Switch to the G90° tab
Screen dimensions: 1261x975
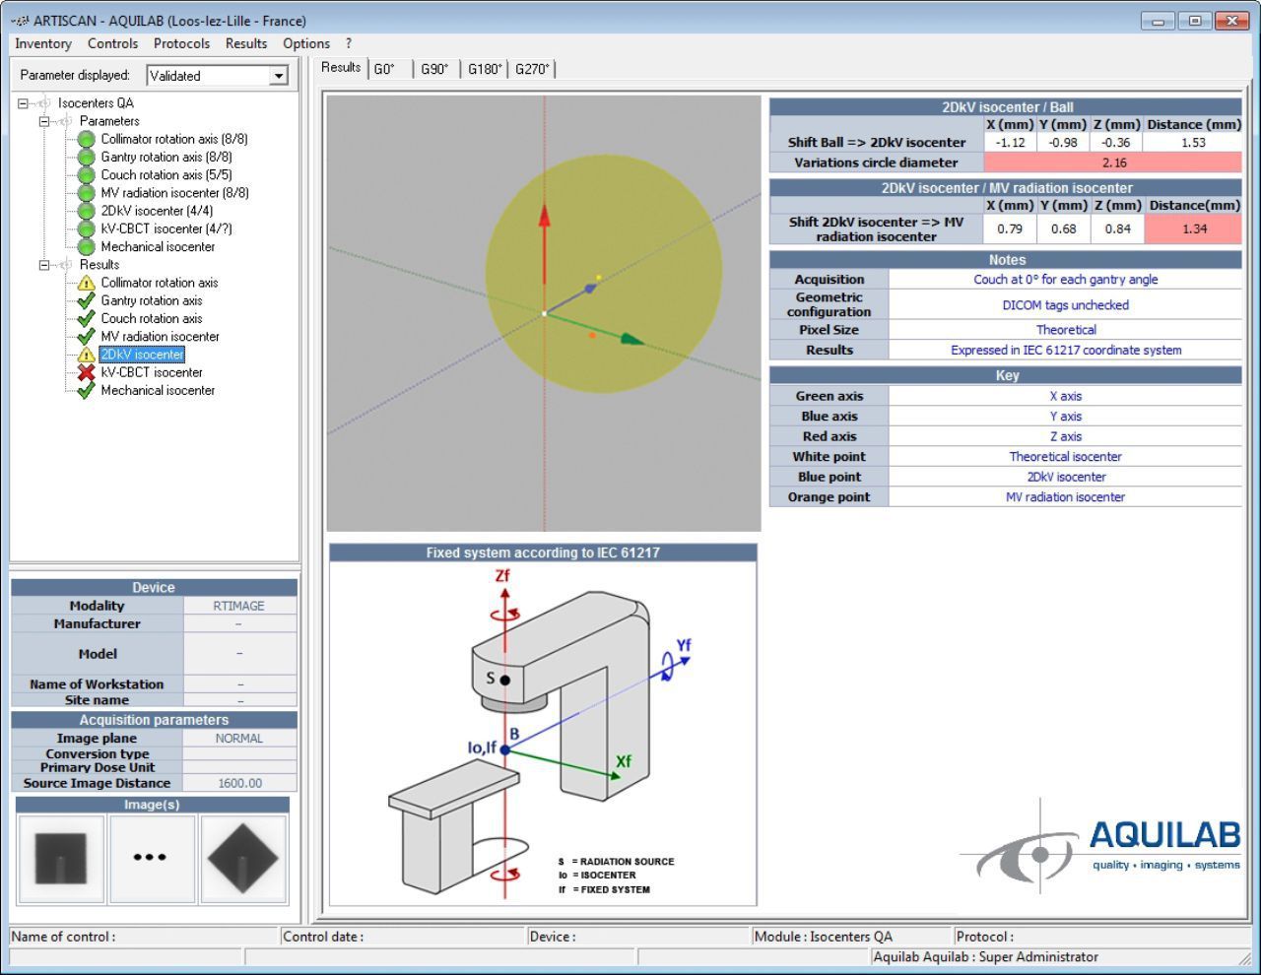434,69
